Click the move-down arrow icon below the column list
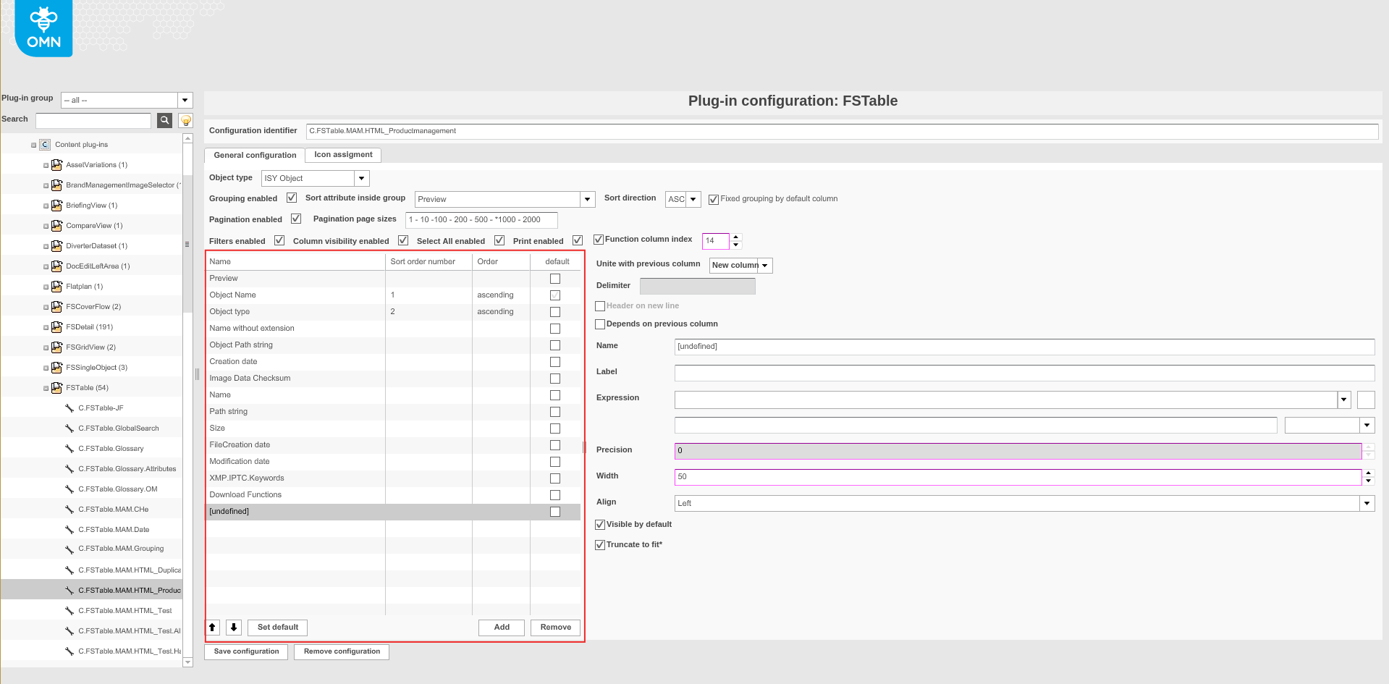 click(x=233, y=628)
